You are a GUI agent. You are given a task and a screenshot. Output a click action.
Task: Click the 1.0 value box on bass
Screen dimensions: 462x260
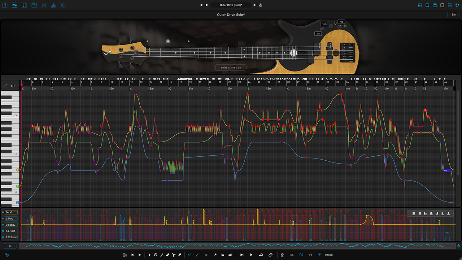click(318, 34)
